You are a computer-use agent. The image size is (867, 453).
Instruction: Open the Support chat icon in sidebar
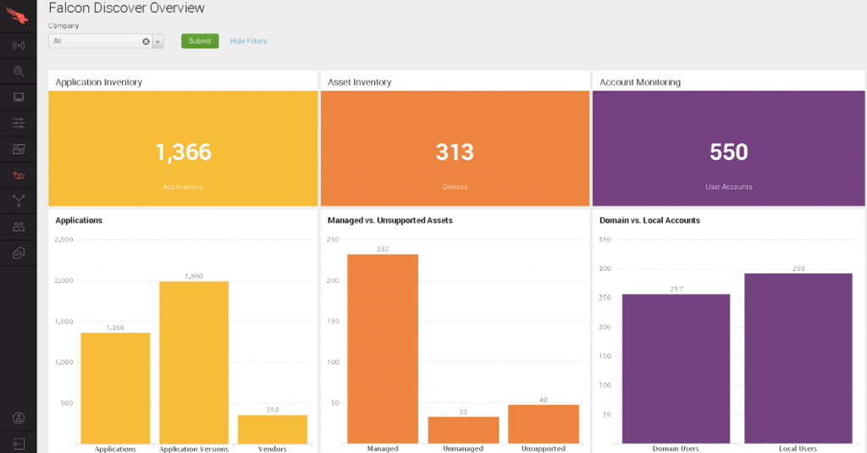click(x=18, y=252)
